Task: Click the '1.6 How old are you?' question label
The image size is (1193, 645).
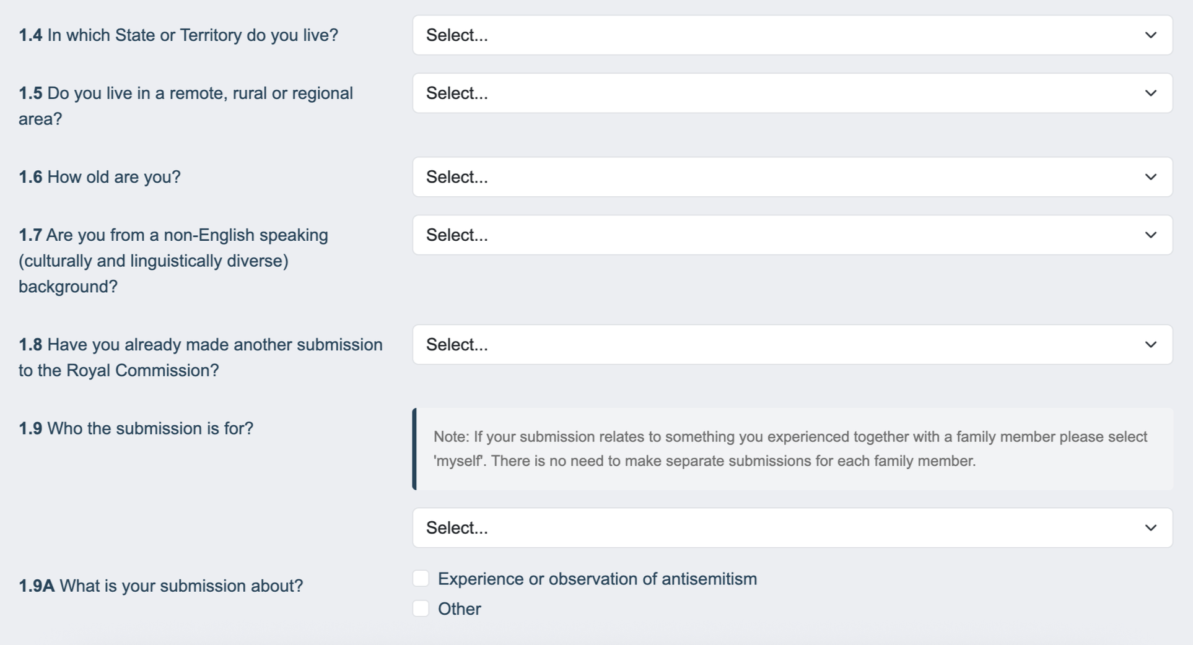Action: pyautogui.click(x=100, y=177)
